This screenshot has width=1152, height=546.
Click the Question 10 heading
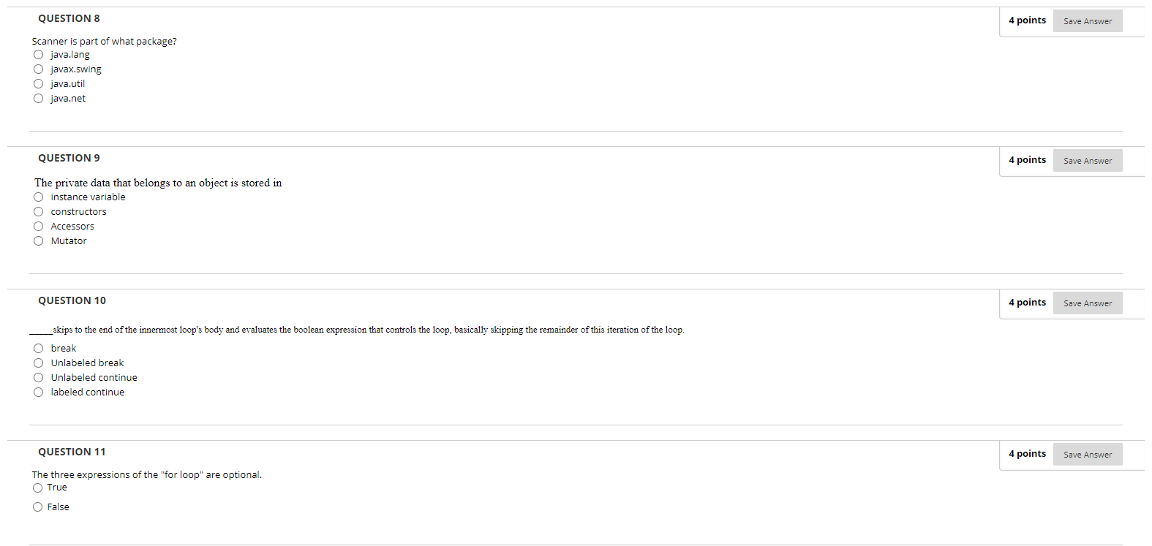(72, 300)
